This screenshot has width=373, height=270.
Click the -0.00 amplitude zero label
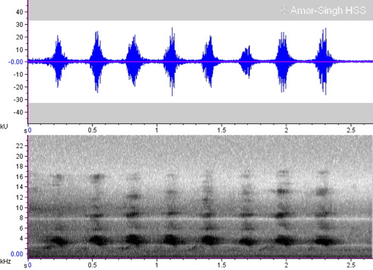(x=16, y=62)
